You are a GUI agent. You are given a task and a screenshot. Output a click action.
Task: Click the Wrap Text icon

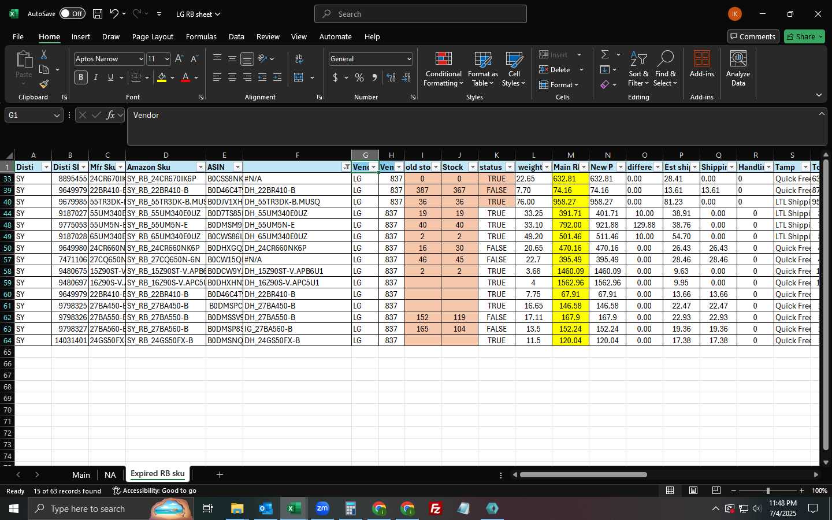click(x=299, y=59)
